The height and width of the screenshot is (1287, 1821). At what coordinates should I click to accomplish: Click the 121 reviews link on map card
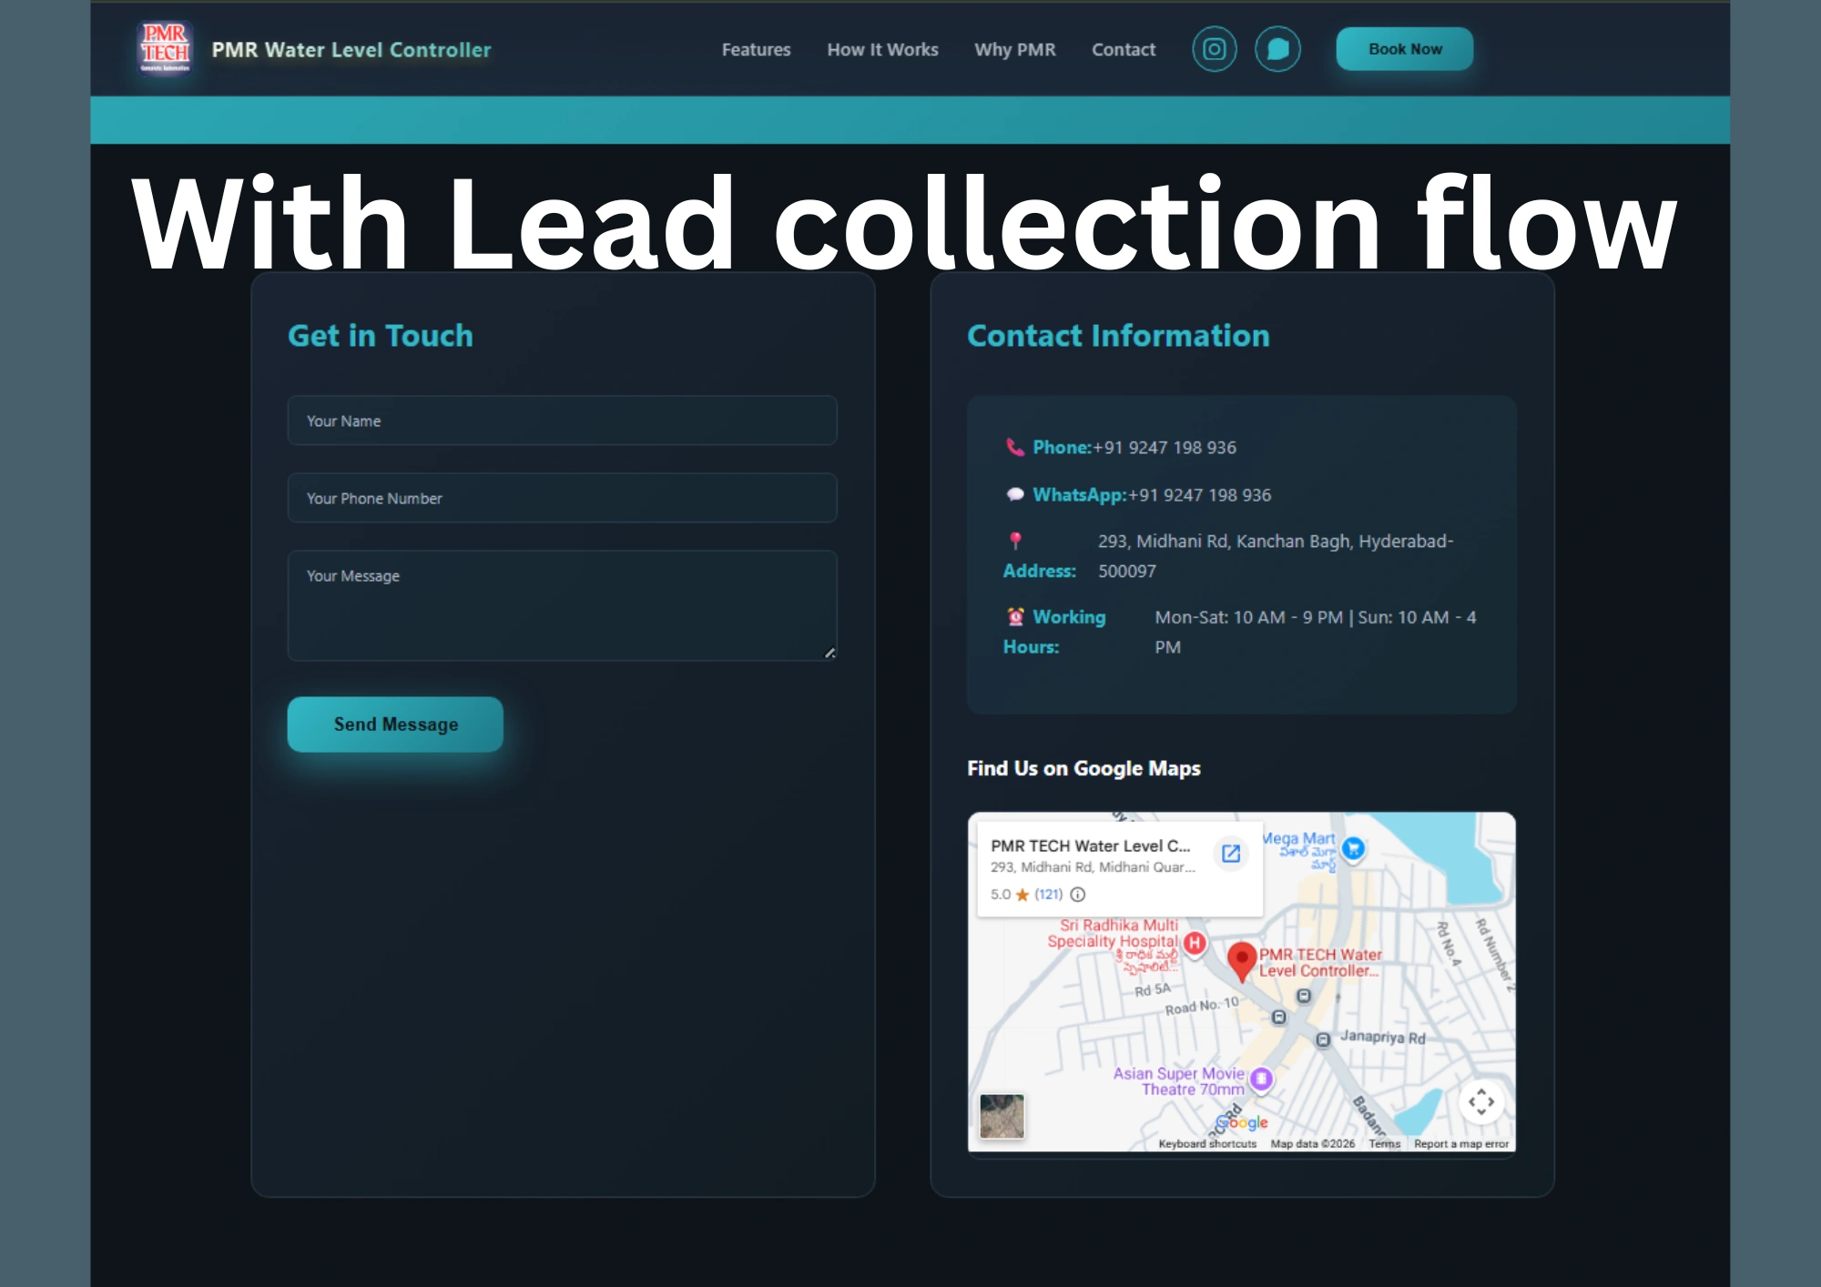click(x=1049, y=894)
